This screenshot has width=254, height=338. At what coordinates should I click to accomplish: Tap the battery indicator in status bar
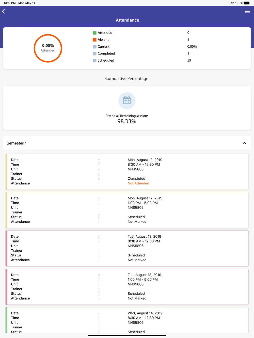(247, 3)
